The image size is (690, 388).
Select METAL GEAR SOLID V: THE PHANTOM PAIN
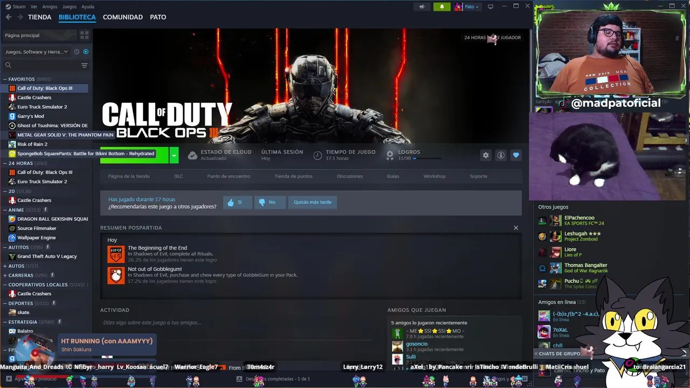(x=65, y=135)
